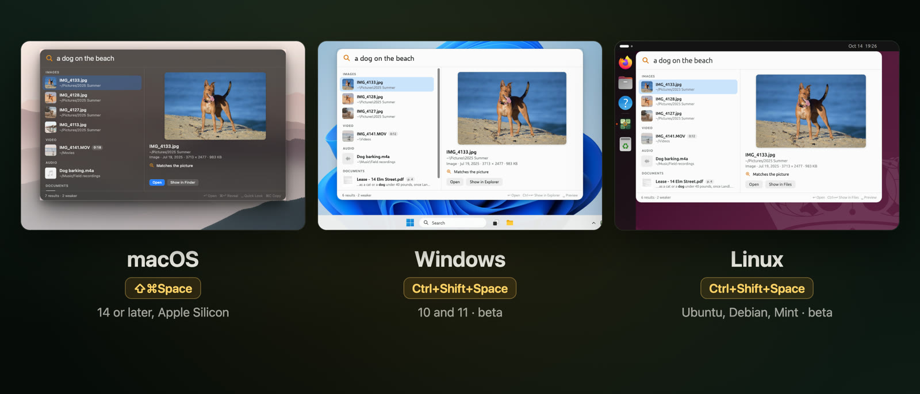920x394 pixels.
Task: Click the Preview hint in the Windows footer
Action: pyautogui.click(x=570, y=195)
